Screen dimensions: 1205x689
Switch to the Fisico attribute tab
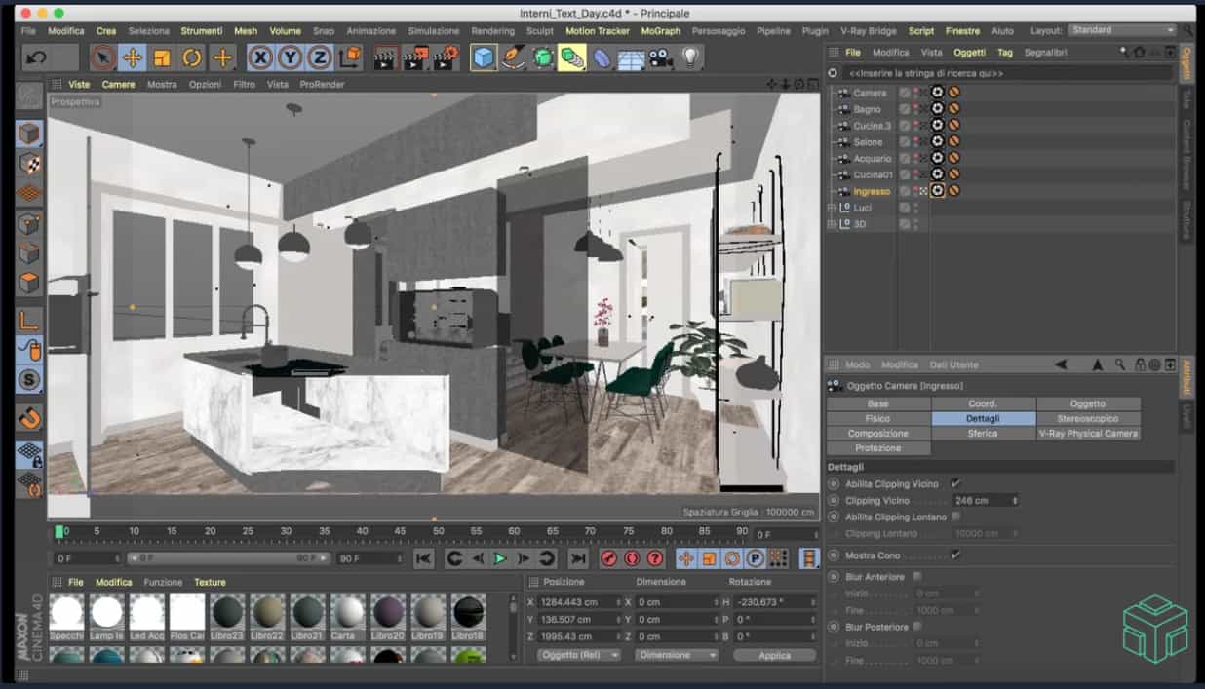point(877,418)
